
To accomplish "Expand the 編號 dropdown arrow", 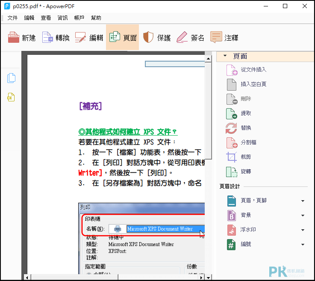I will [x=303, y=245].
